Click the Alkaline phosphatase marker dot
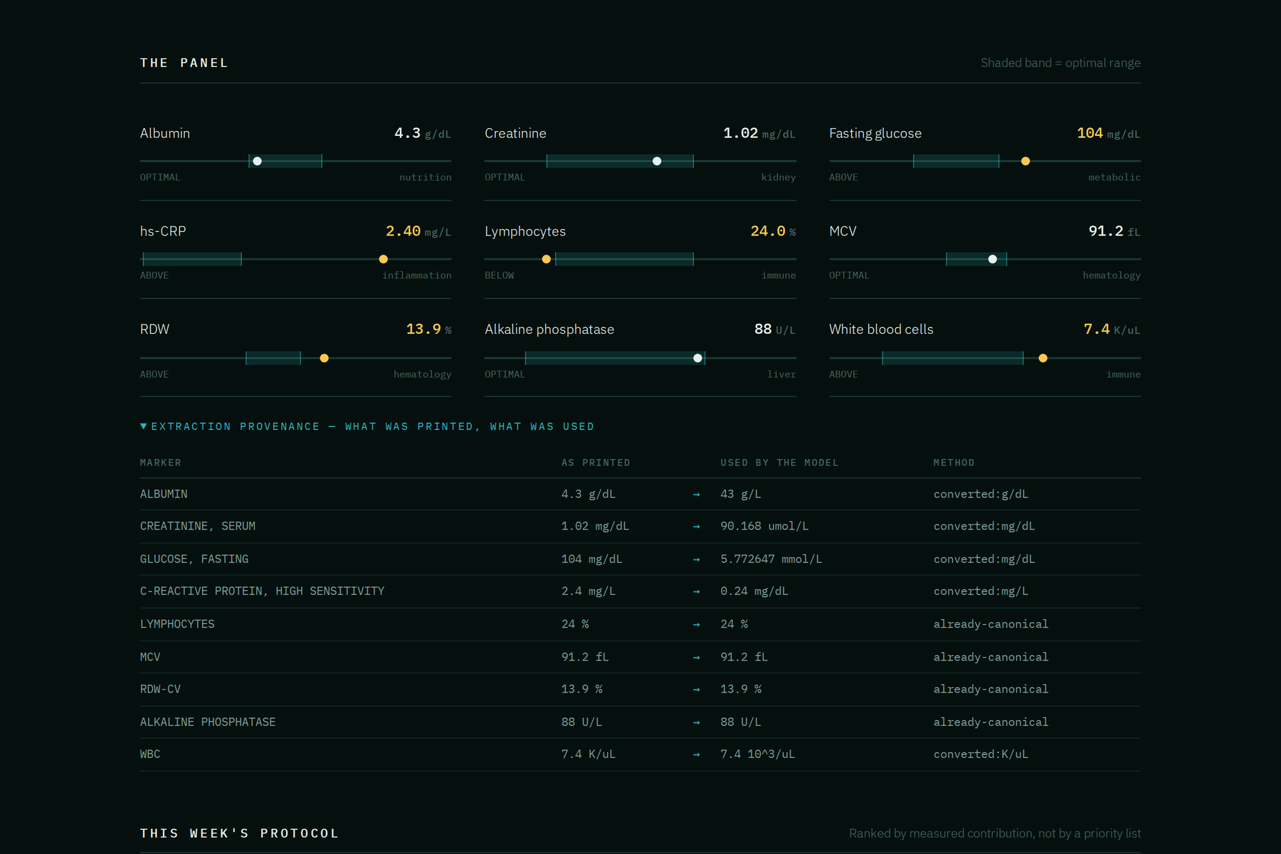The height and width of the screenshot is (854, 1281). point(698,358)
